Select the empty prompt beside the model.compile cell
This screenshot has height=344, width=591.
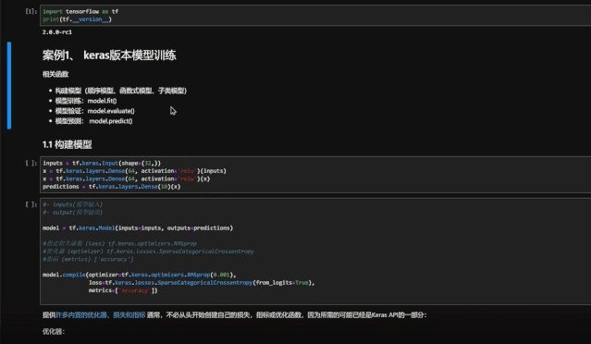click(31, 204)
